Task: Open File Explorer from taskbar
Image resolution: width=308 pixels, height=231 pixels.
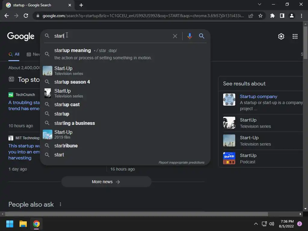Action: (x=23, y=224)
